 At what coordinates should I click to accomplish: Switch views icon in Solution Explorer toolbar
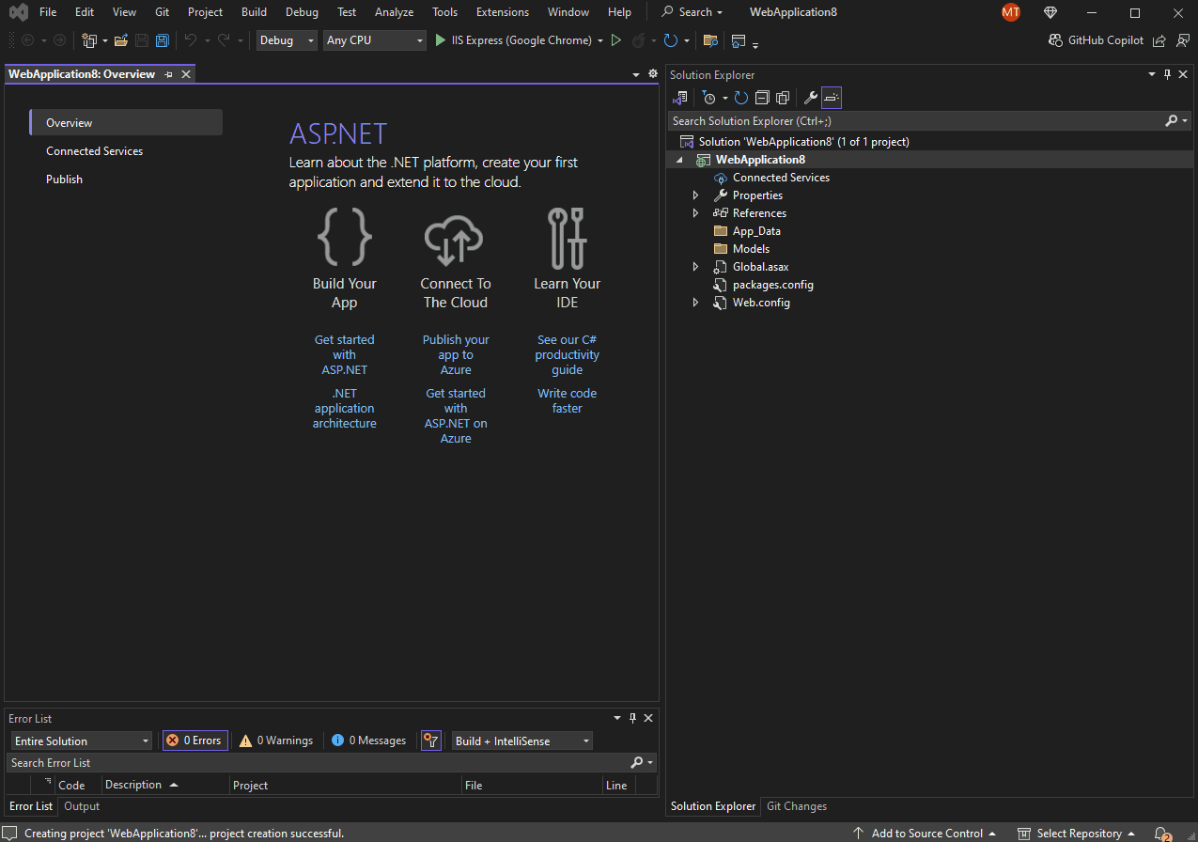(x=681, y=98)
